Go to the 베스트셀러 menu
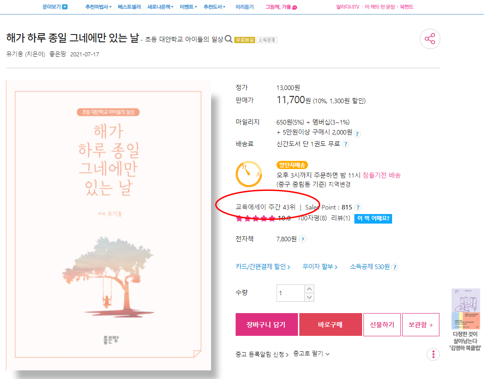484x379 pixels. point(129,7)
